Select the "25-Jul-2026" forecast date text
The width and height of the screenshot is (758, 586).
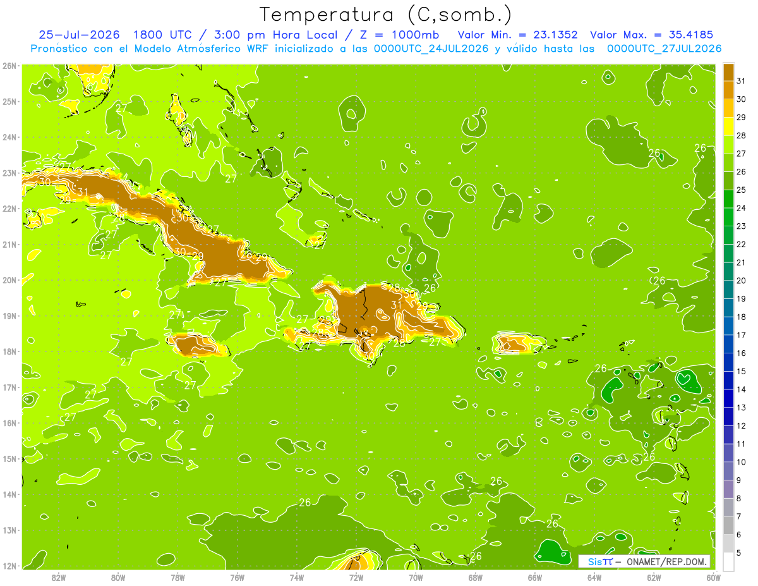click(x=80, y=35)
